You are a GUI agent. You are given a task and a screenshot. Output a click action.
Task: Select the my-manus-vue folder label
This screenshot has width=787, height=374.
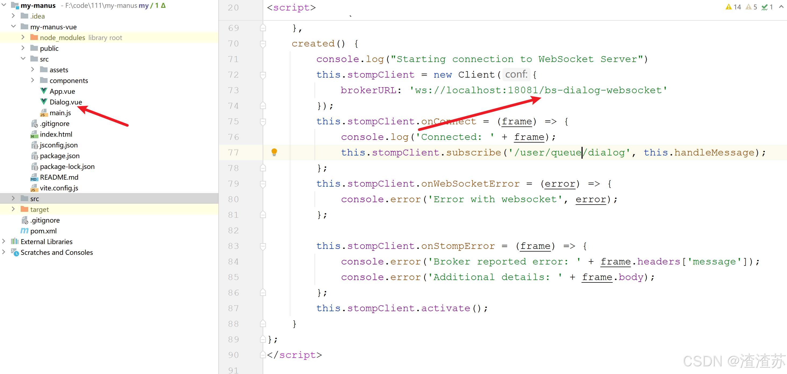[53, 27]
